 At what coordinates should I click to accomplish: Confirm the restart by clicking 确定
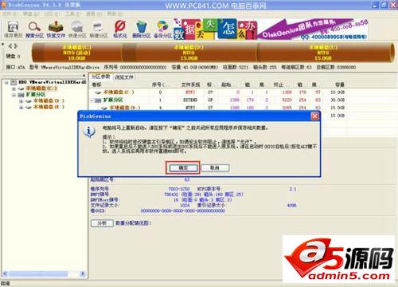(183, 168)
